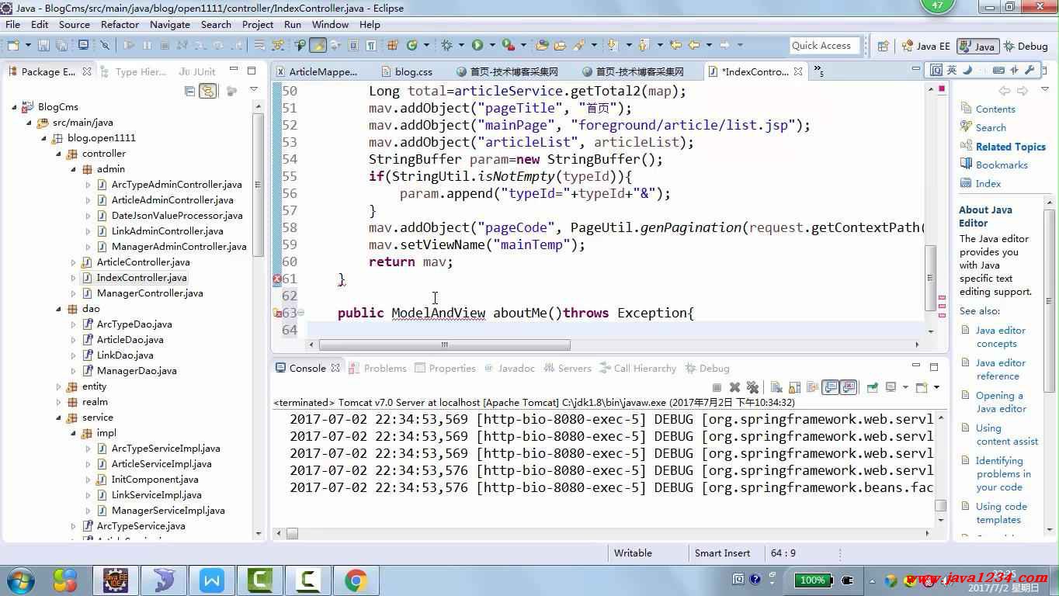Screen dimensions: 1059x596
Task: Click the Open Type icon
Action: tap(542, 45)
